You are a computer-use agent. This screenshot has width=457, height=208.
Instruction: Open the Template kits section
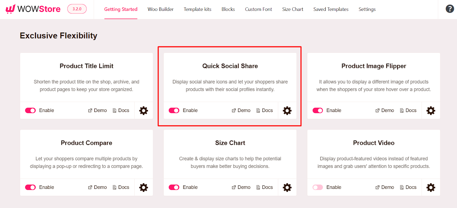click(x=197, y=9)
